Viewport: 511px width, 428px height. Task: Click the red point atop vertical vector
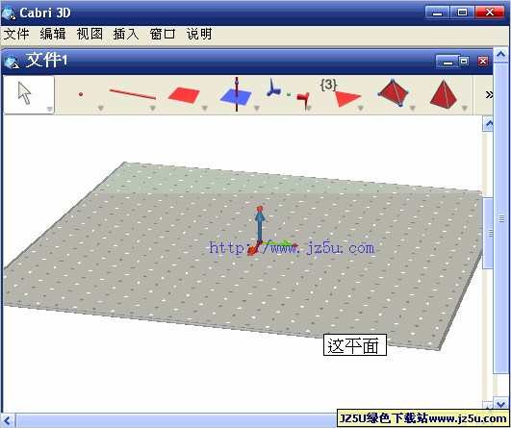tap(260, 209)
